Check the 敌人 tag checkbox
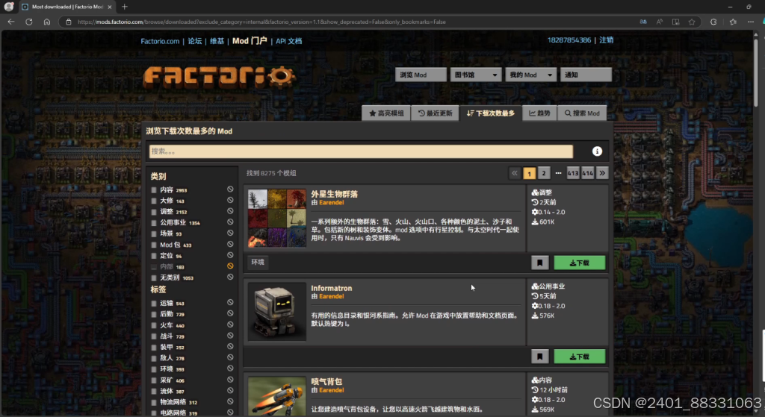Viewport: 765px width, 417px height. tap(154, 358)
